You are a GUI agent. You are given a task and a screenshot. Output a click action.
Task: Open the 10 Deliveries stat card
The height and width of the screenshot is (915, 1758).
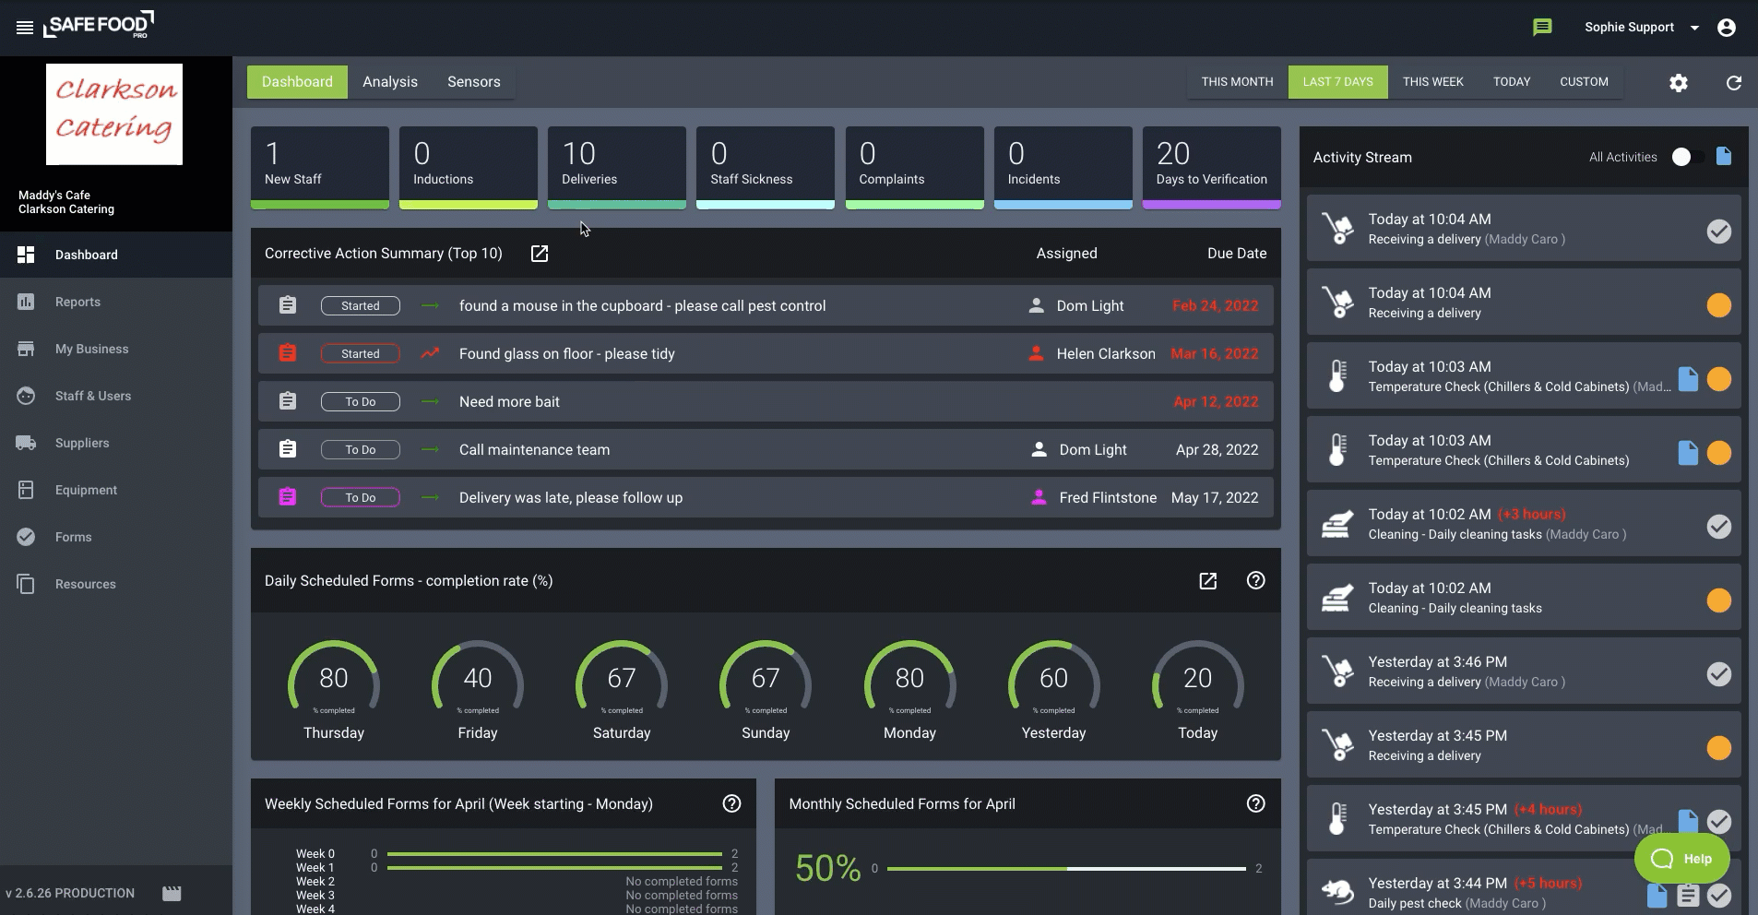click(617, 167)
